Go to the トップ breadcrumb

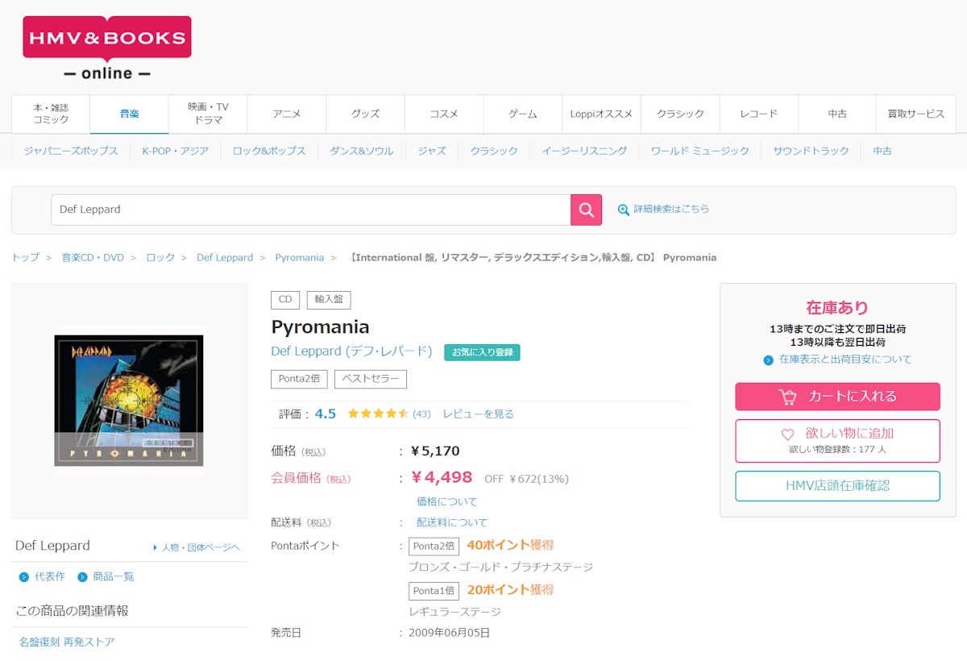[25, 258]
